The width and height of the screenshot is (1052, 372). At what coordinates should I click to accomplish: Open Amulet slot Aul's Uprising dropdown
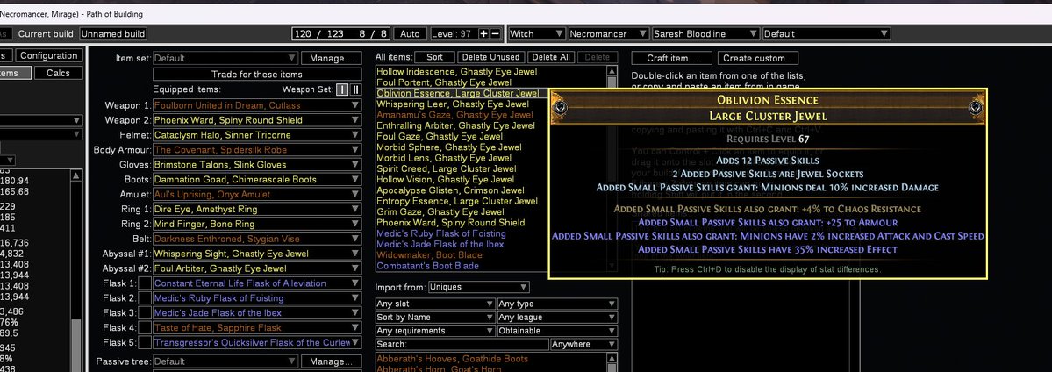(x=257, y=194)
